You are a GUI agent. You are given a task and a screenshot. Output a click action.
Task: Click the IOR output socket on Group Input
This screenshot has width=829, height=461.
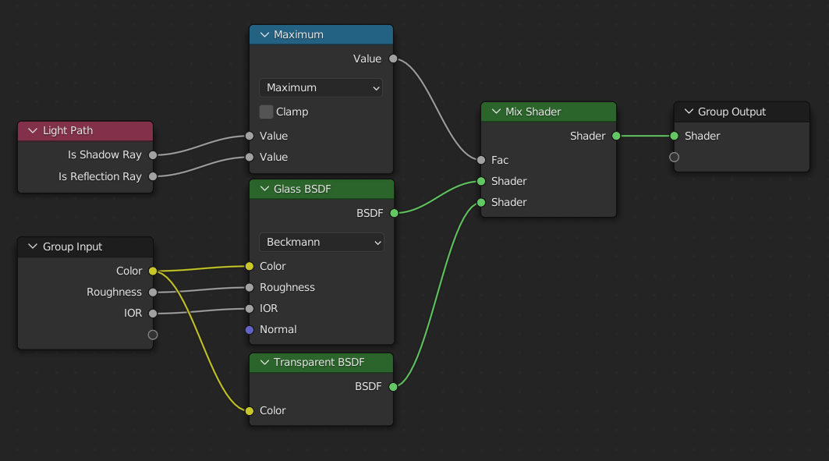(153, 313)
